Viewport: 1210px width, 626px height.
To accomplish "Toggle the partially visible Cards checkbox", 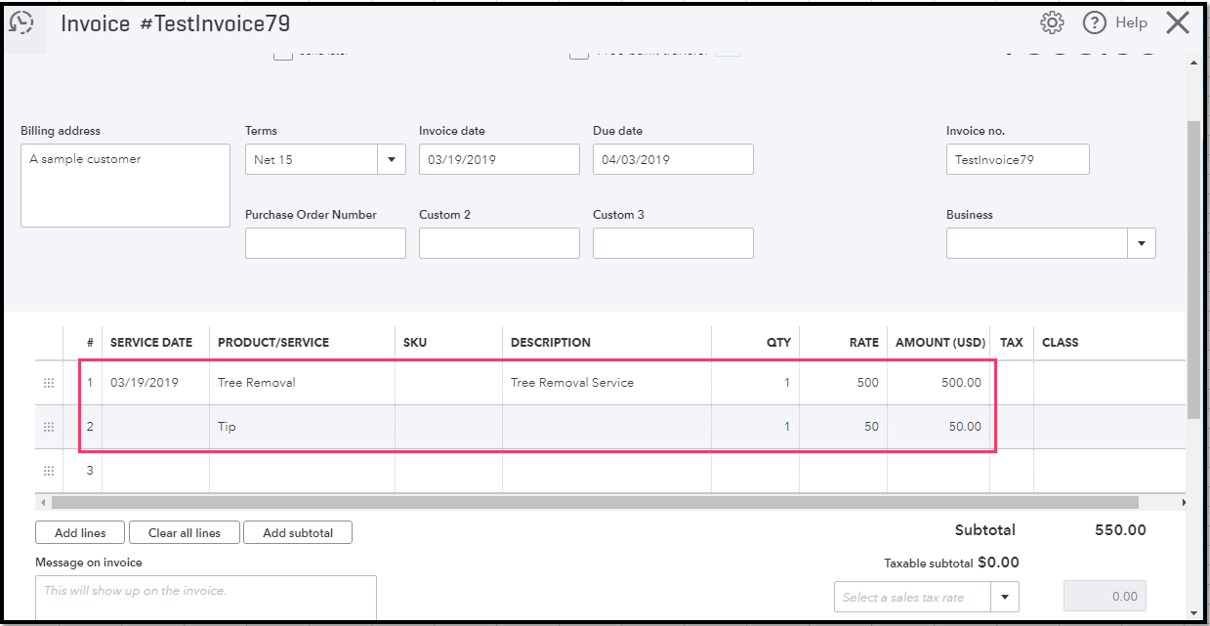I will pos(283,54).
